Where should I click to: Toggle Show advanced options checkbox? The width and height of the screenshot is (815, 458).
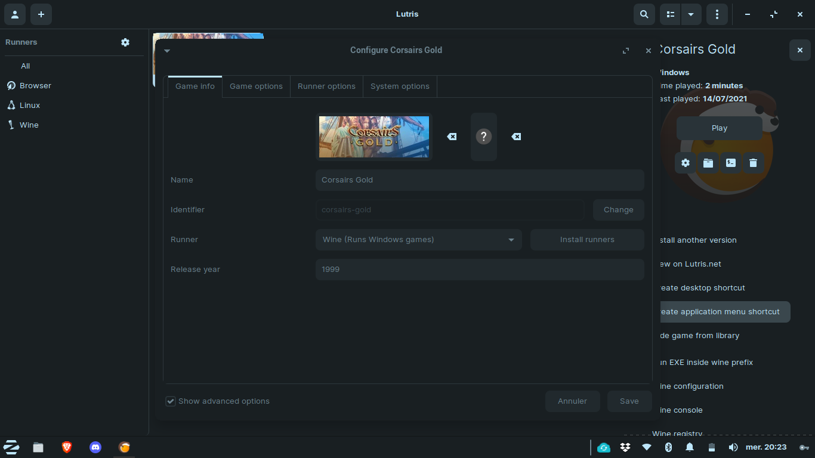point(171,401)
